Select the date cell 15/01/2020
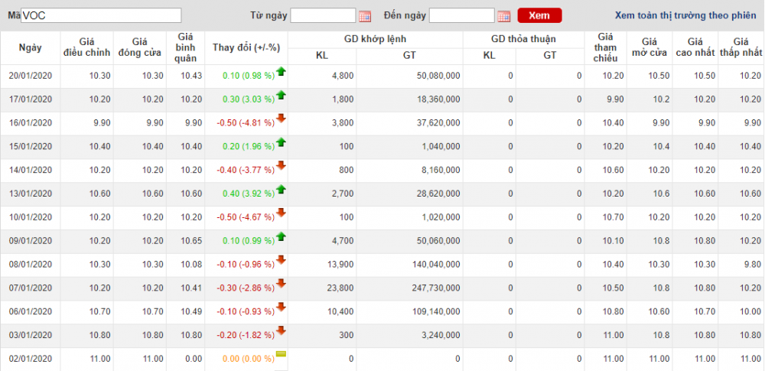The image size is (765, 371). pyautogui.click(x=31, y=146)
